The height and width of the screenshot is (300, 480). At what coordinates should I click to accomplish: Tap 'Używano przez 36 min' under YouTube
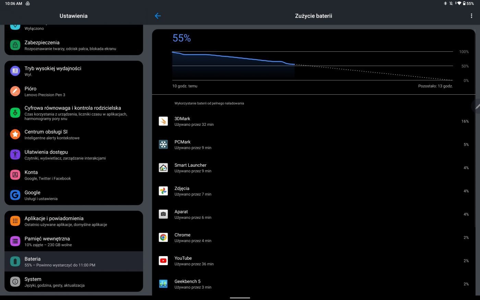point(194,264)
